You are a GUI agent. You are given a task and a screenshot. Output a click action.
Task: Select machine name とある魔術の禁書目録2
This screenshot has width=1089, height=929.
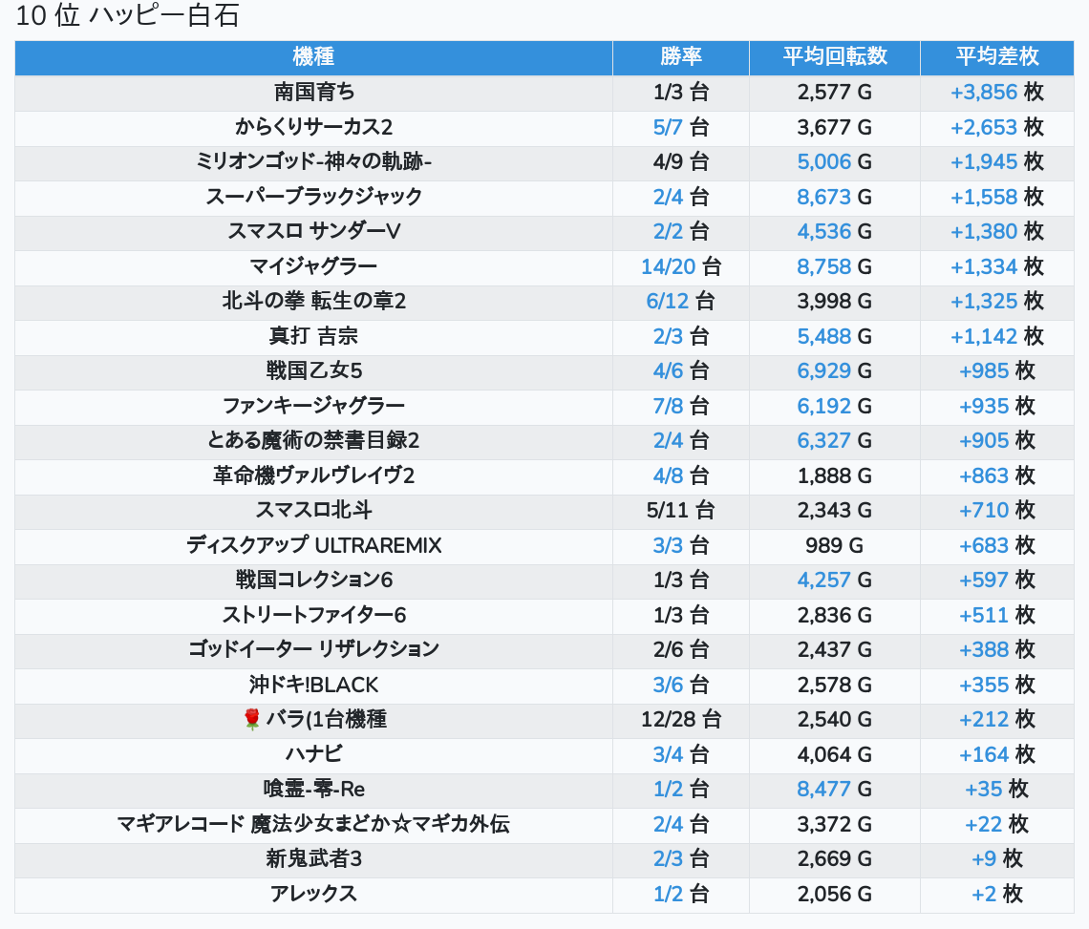[314, 440]
